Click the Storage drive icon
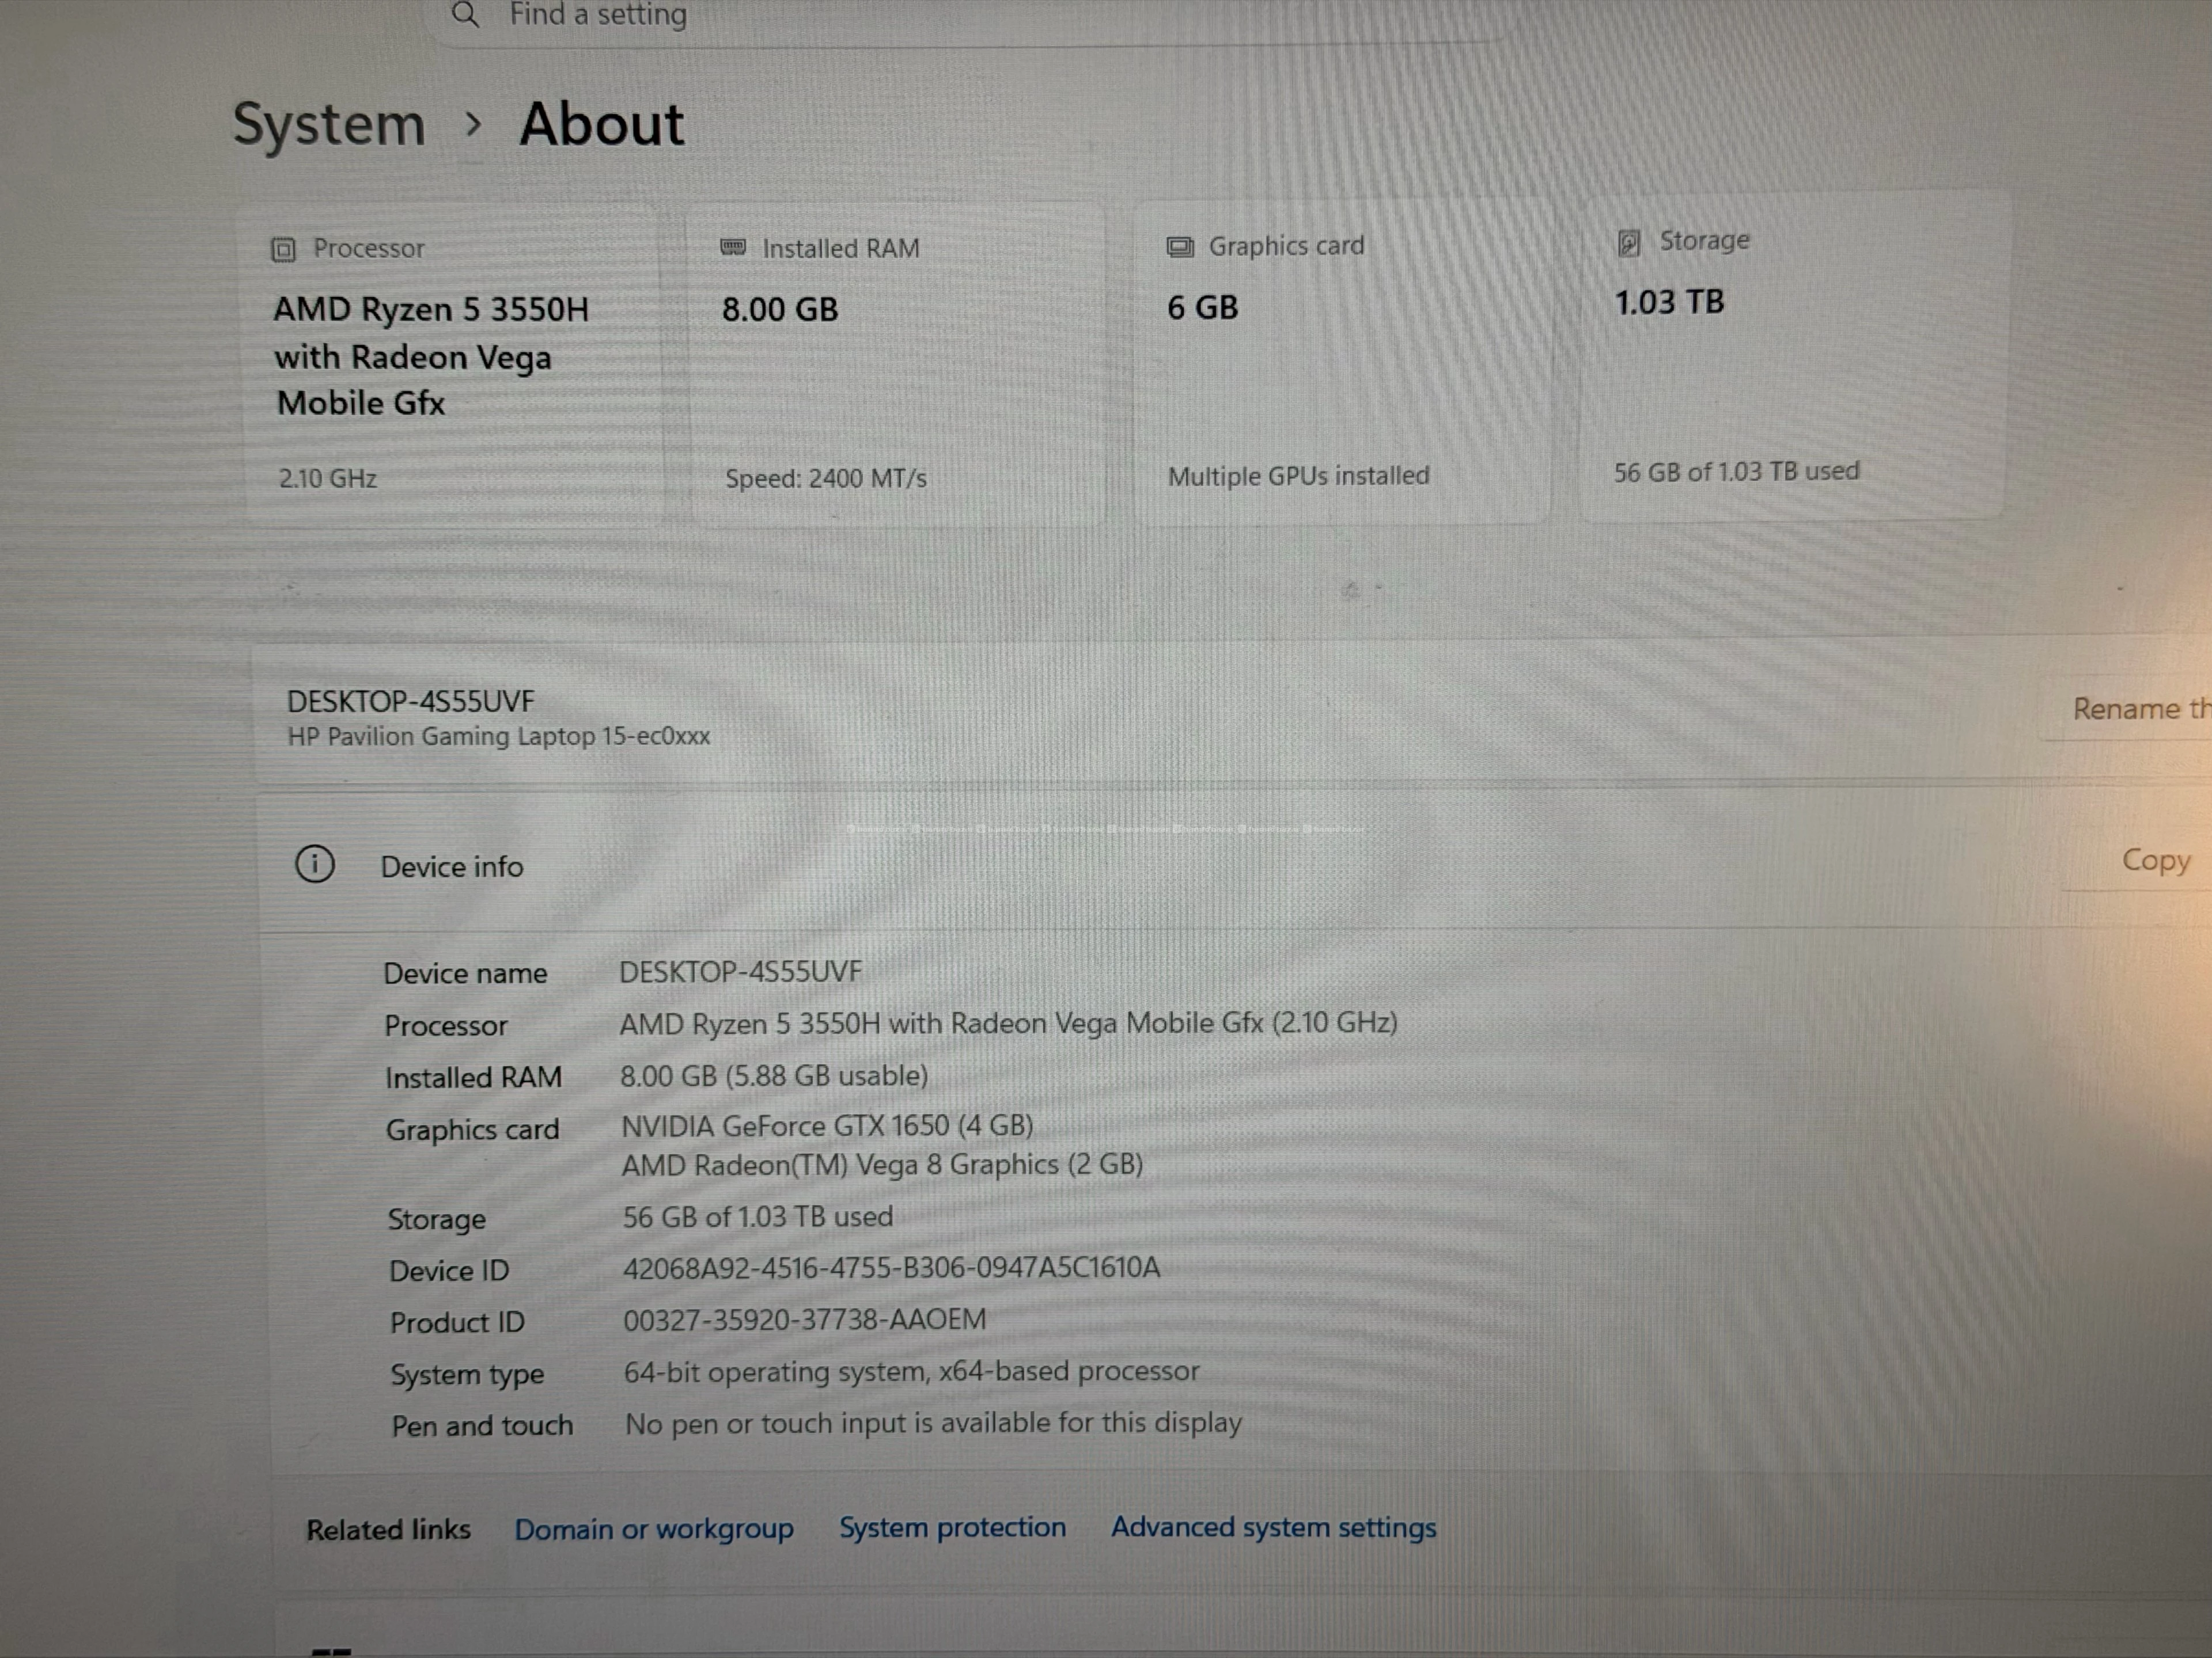Viewport: 2212px width, 1658px height. [1629, 242]
